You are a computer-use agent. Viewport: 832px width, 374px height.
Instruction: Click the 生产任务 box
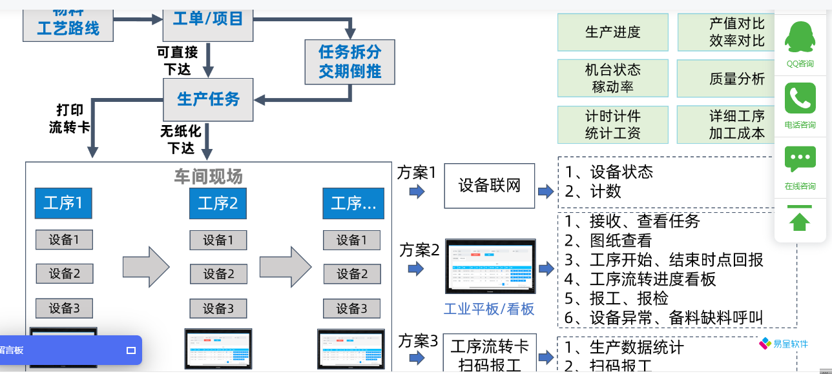click(x=208, y=99)
